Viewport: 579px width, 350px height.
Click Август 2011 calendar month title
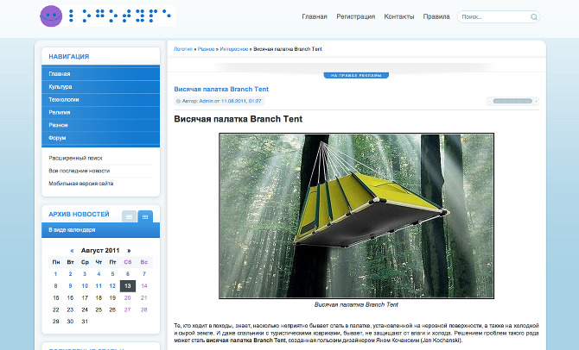[x=100, y=251]
